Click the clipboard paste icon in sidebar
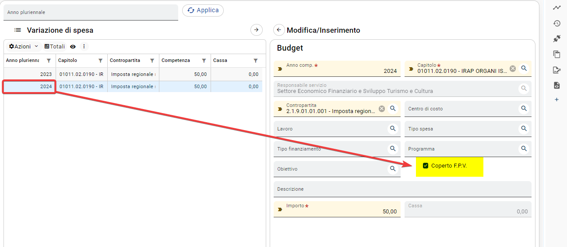Screen dimensions: 567x247 556,54
